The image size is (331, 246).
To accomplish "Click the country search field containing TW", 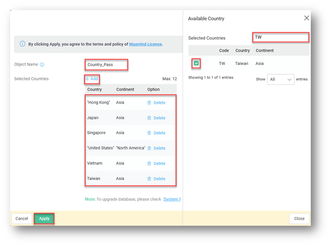I will (280, 37).
